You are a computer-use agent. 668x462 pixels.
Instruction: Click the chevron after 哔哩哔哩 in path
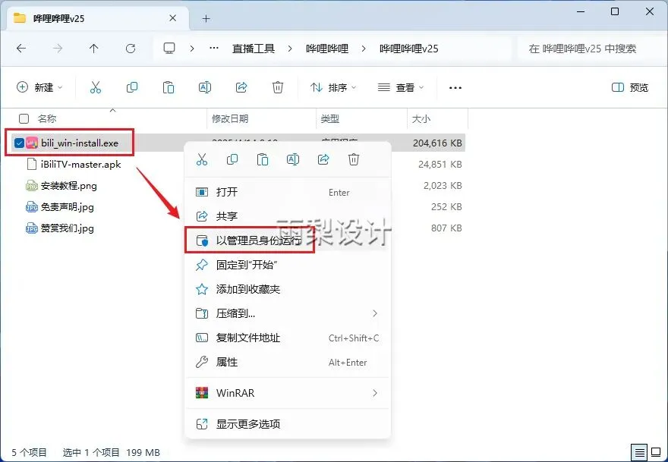pyautogui.click(x=364, y=49)
